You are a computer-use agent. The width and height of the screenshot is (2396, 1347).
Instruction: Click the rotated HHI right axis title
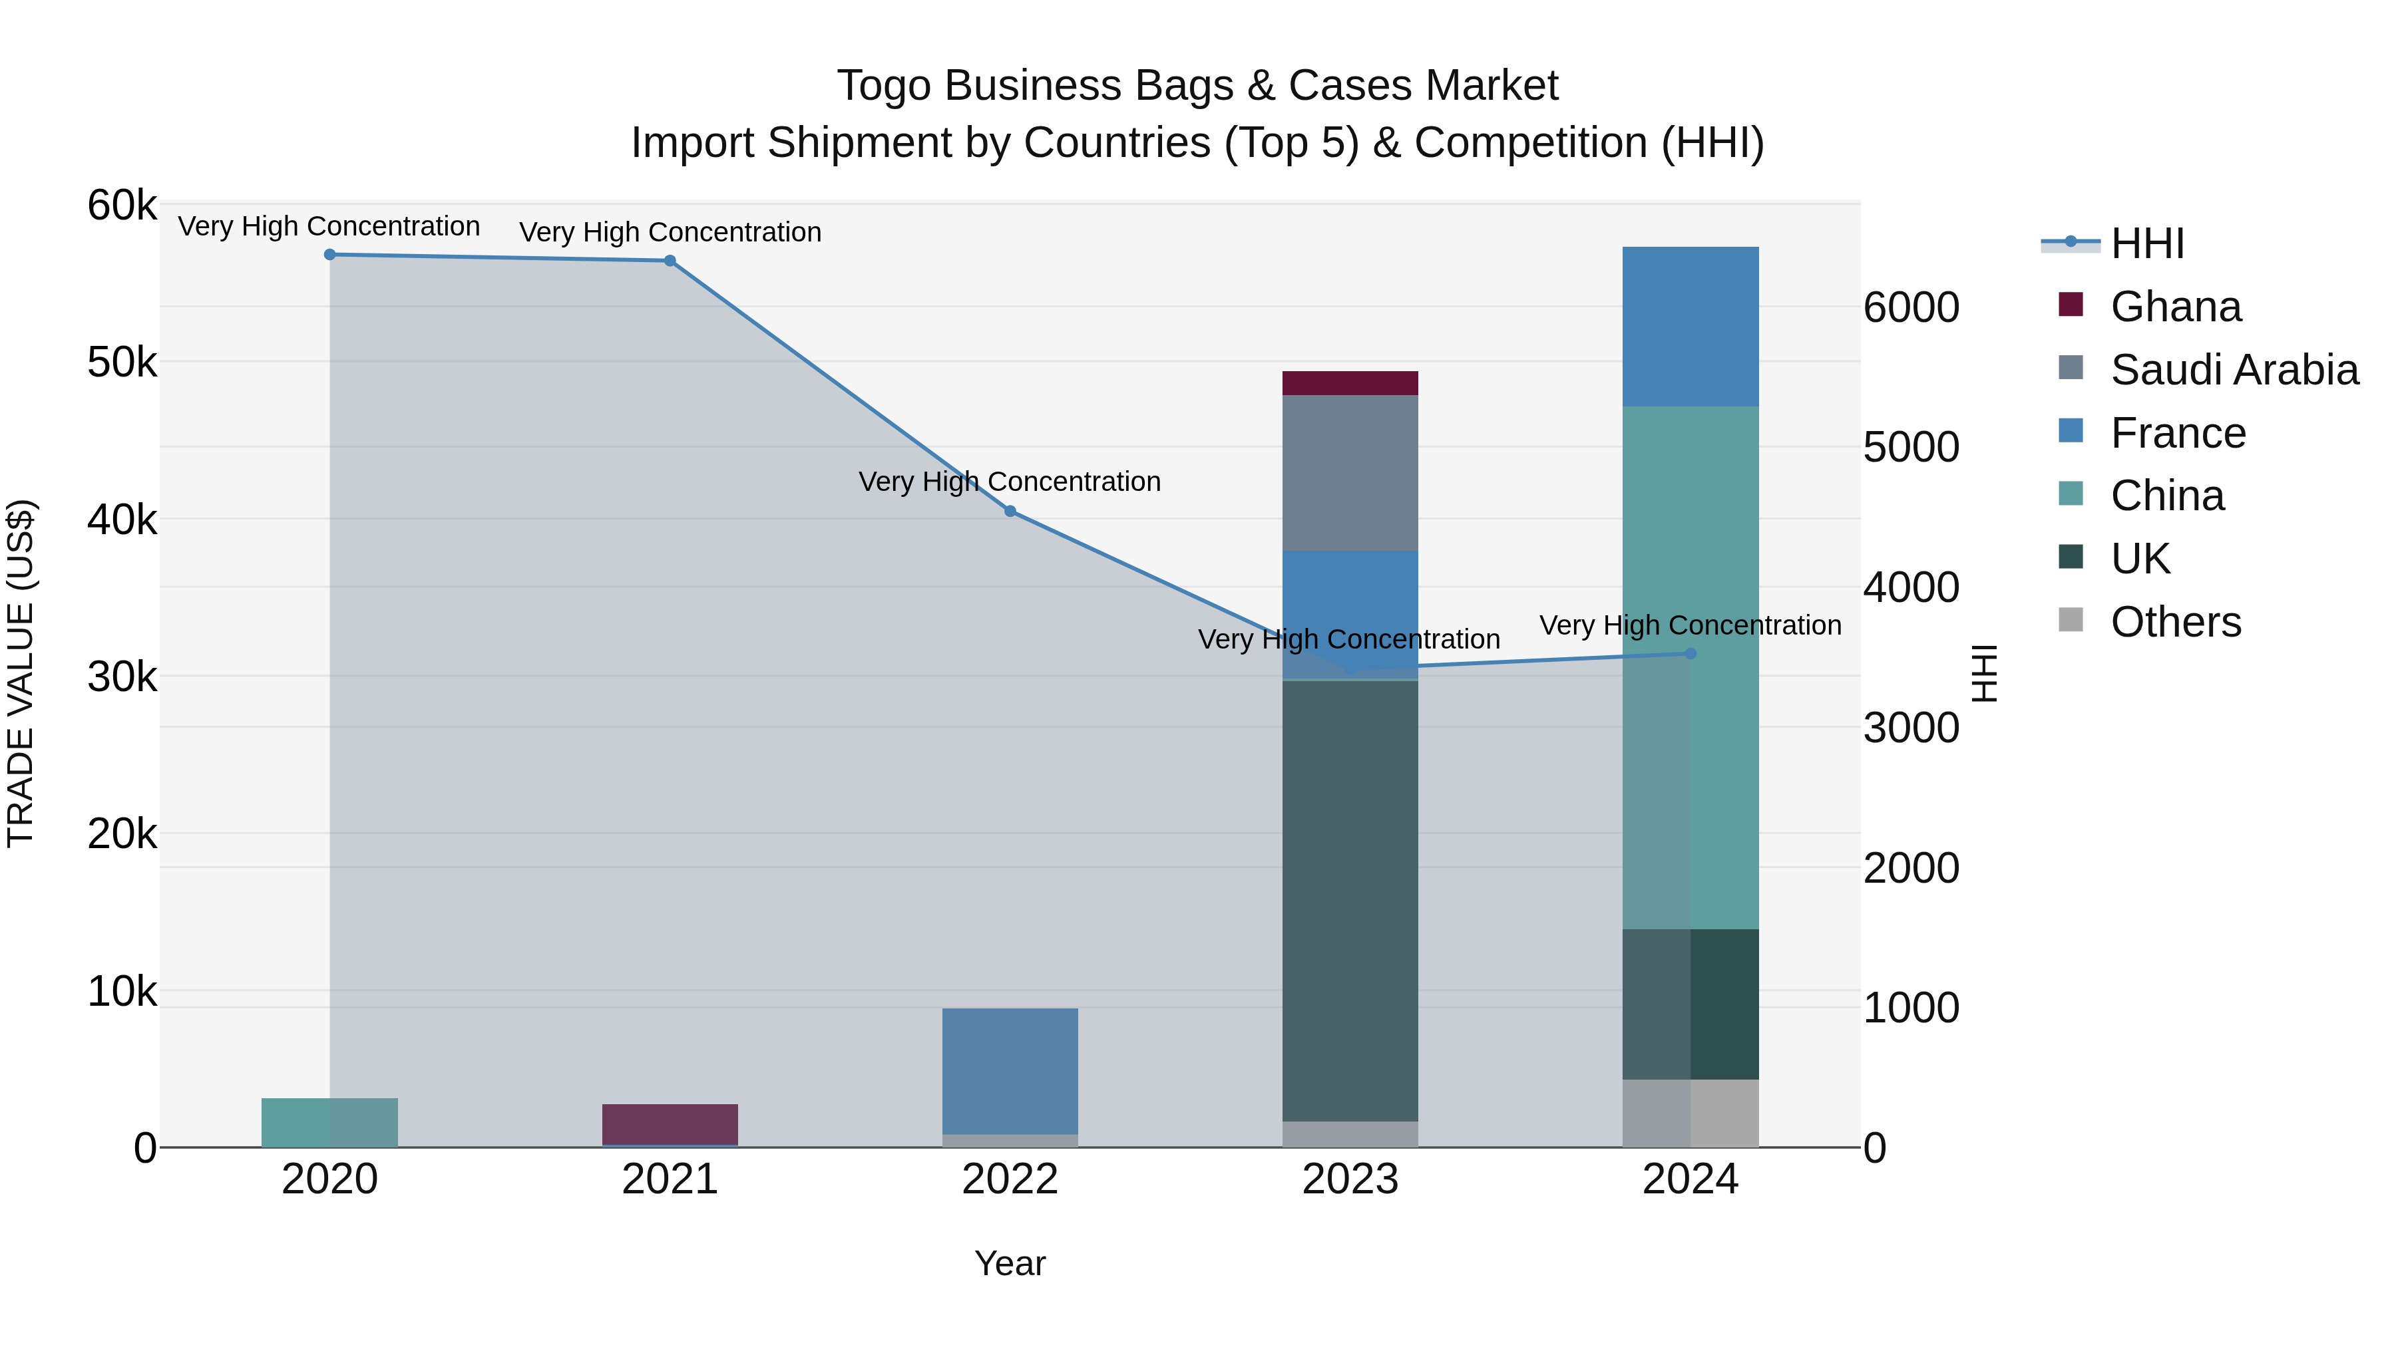(1984, 674)
